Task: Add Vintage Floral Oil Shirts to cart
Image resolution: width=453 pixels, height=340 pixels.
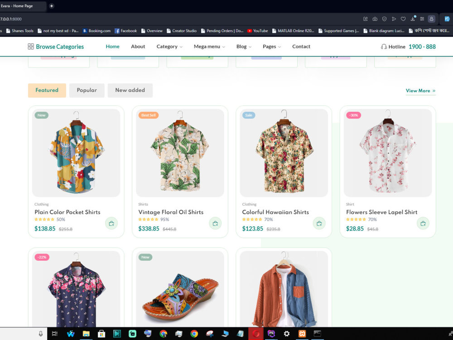Action: coord(215,223)
